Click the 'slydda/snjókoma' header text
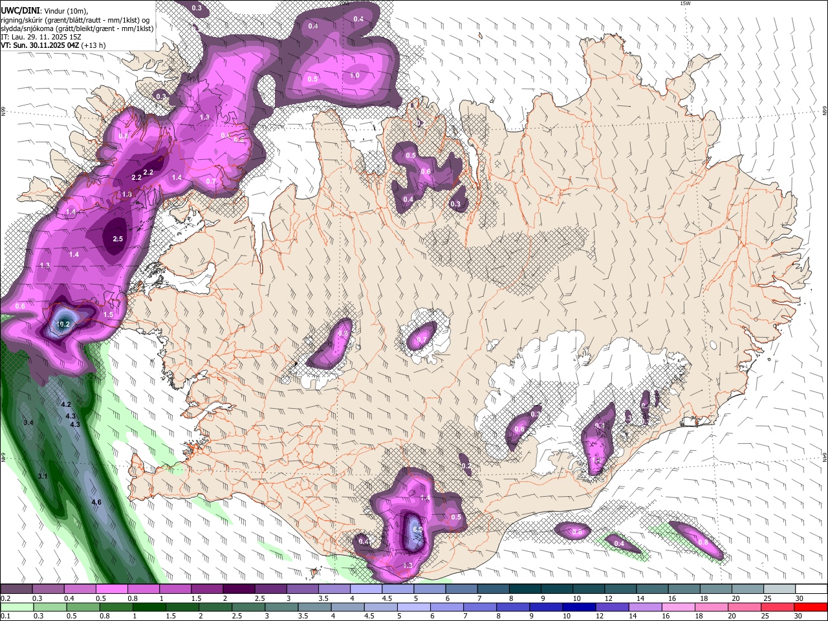This screenshot has width=828, height=621. pyautogui.click(x=27, y=28)
